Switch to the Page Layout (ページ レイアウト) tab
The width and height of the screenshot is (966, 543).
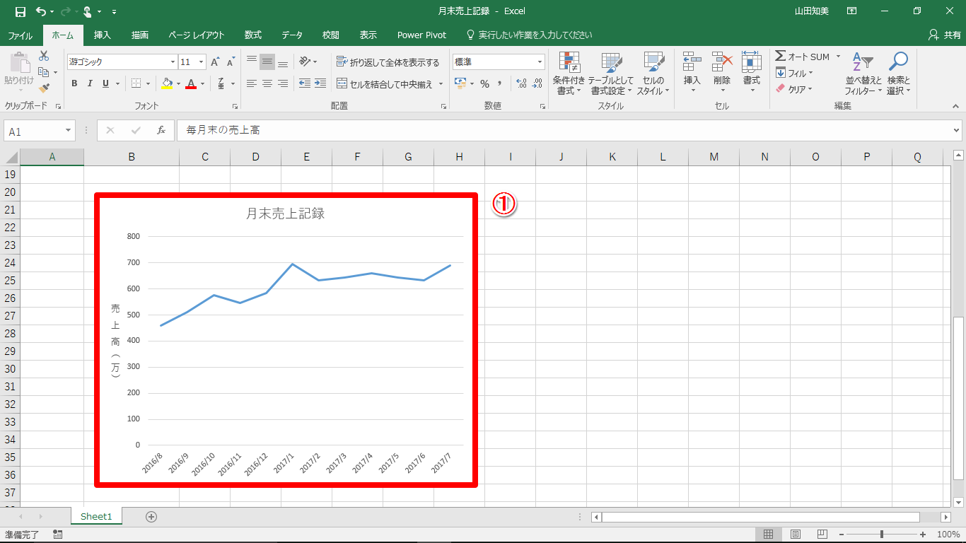(x=197, y=35)
